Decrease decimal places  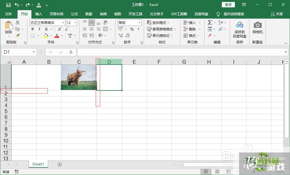(x=127, y=36)
